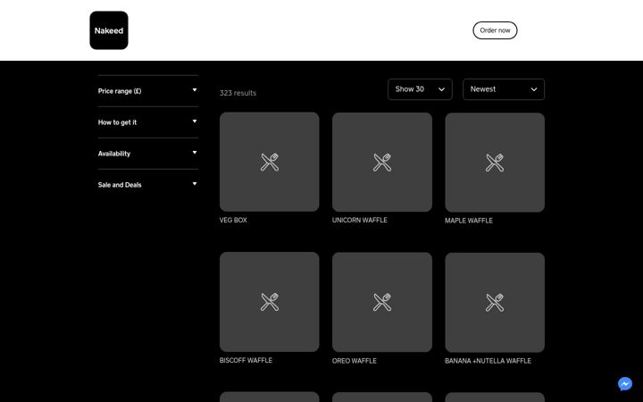The image size is (643, 402).
Task: Open the VEG BOX product image
Action: 270,162
